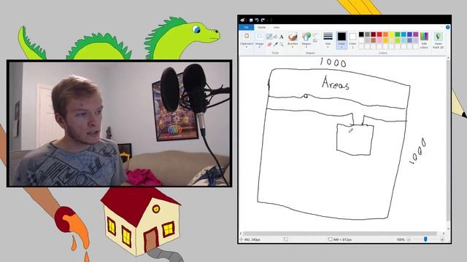Click the Select rectangle icon in Image group
467x262 pixels.
(x=260, y=36)
